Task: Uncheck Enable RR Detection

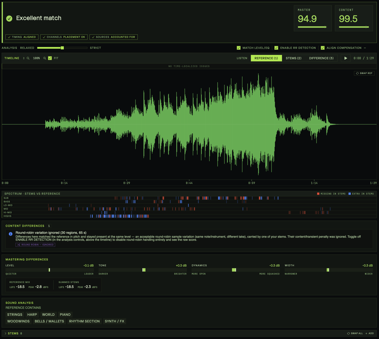Action: [276, 48]
